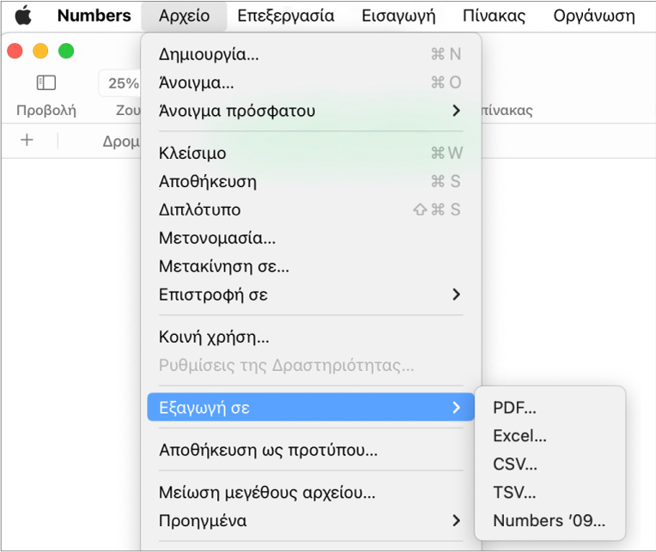
Task: Choose Αποθήκευση ως προτύπου…
Action: click(x=311, y=450)
